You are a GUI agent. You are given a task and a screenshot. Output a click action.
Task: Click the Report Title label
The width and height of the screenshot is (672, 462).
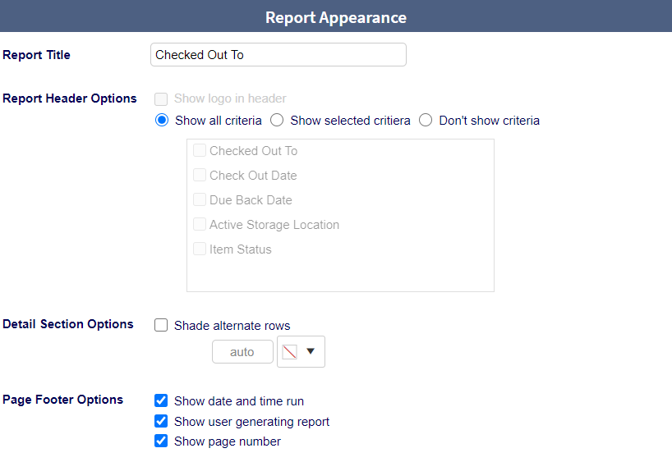(x=36, y=55)
